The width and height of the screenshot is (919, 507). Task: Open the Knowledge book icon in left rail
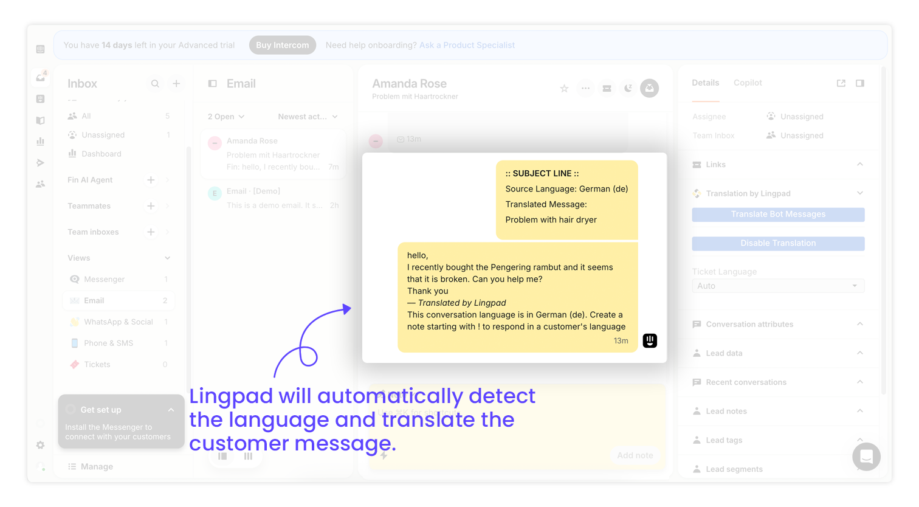[x=40, y=120]
